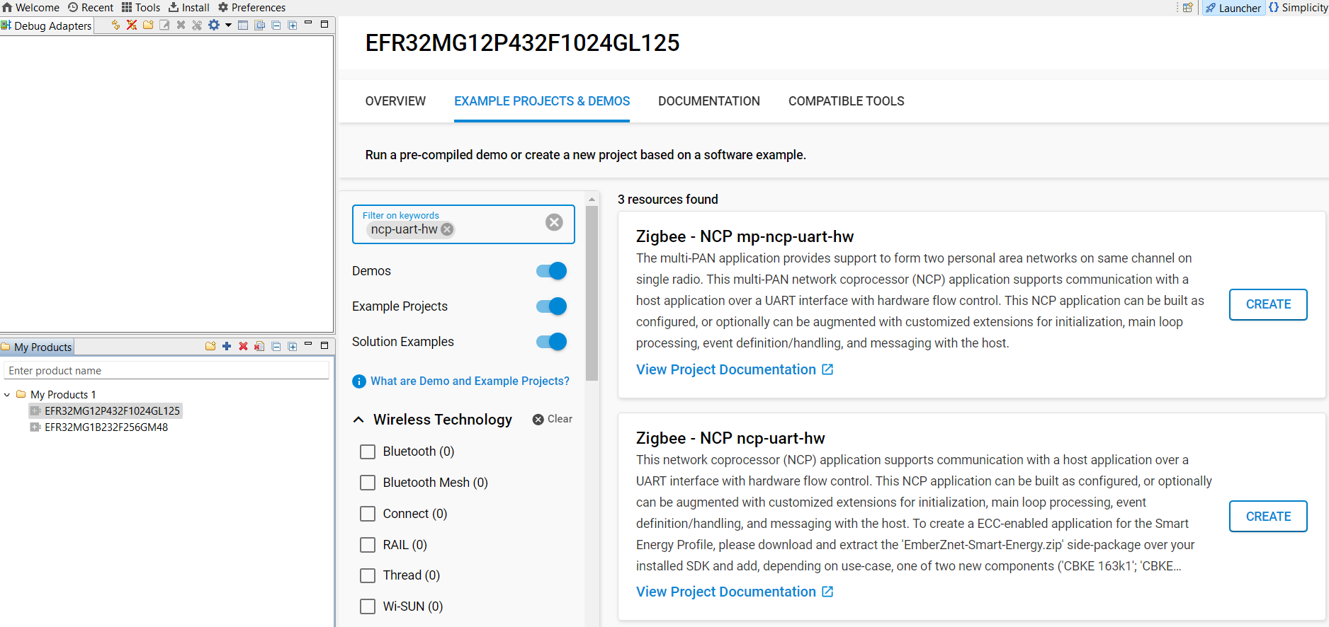This screenshot has width=1329, height=627.
Task: Clear the keyword filter field
Action: click(x=554, y=222)
